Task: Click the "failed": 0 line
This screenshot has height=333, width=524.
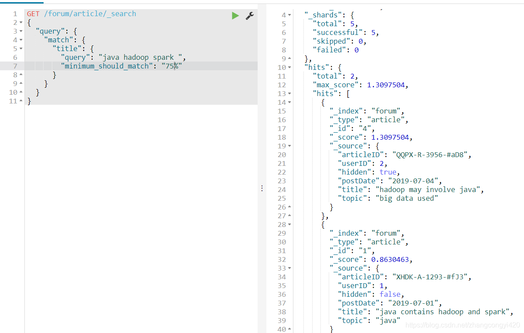Action: coord(336,50)
